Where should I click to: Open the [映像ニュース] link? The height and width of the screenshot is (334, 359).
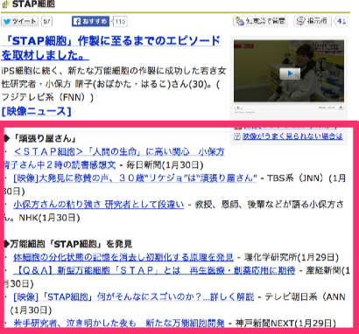(x=36, y=111)
